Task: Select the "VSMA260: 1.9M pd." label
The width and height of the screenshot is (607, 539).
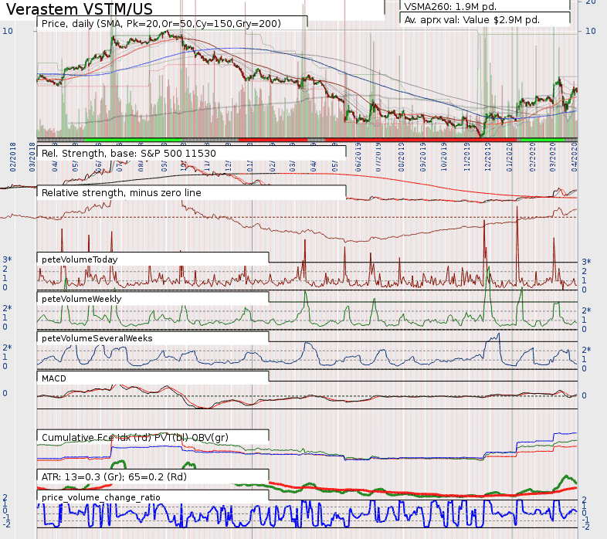Action: (450, 6)
